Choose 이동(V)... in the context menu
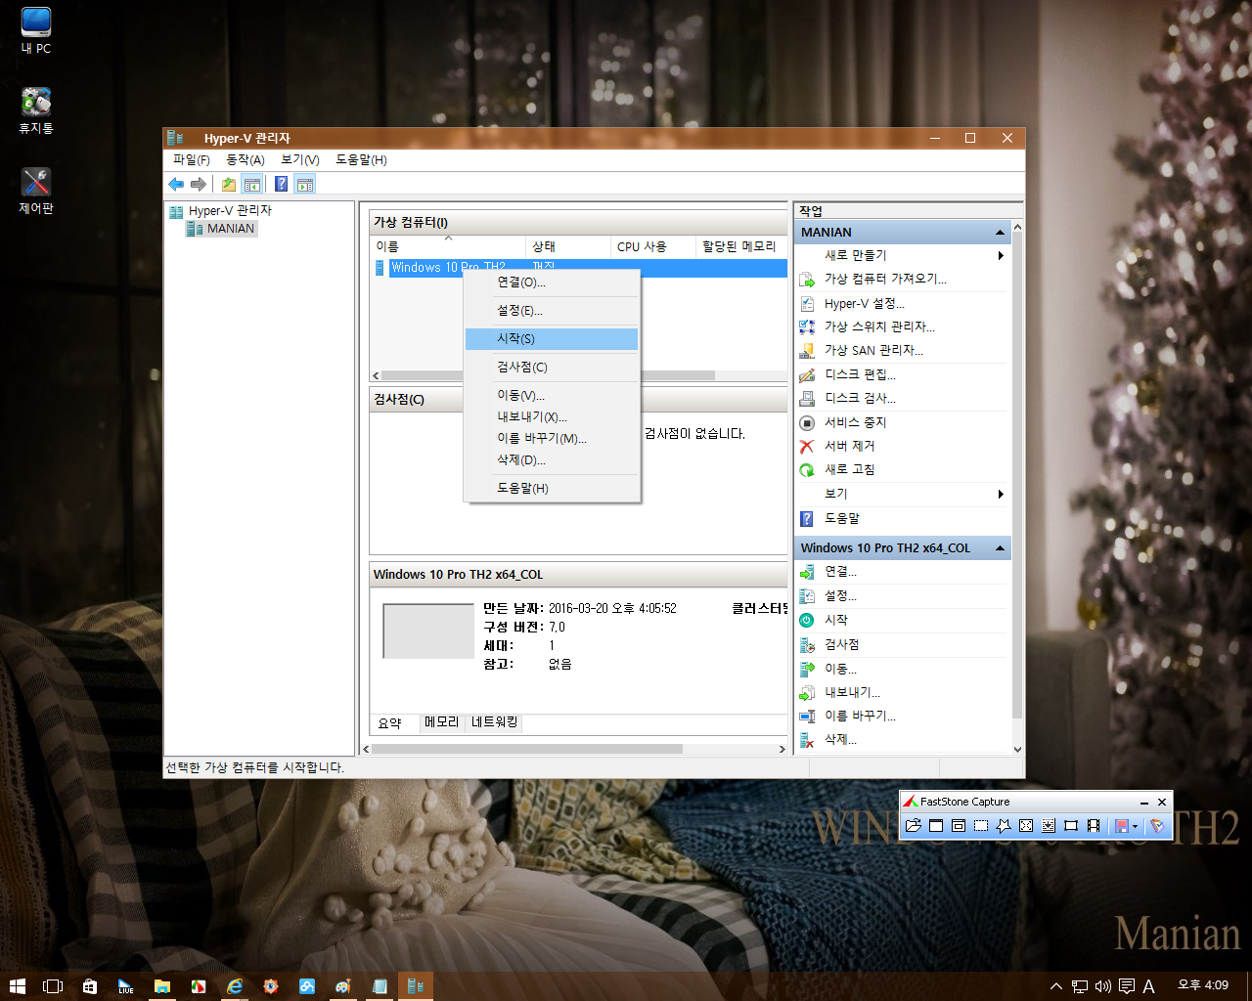The width and height of the screenshot is (1252, 1001). click(x=552, y=396)
